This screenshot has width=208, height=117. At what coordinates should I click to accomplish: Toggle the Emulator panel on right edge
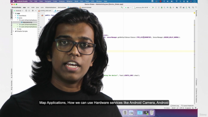(196, 82)
